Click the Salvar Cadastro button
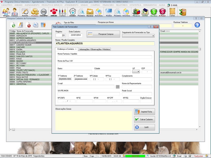This screenshot has height=158, width=211. pyautogui.click(x=144, y=119)
